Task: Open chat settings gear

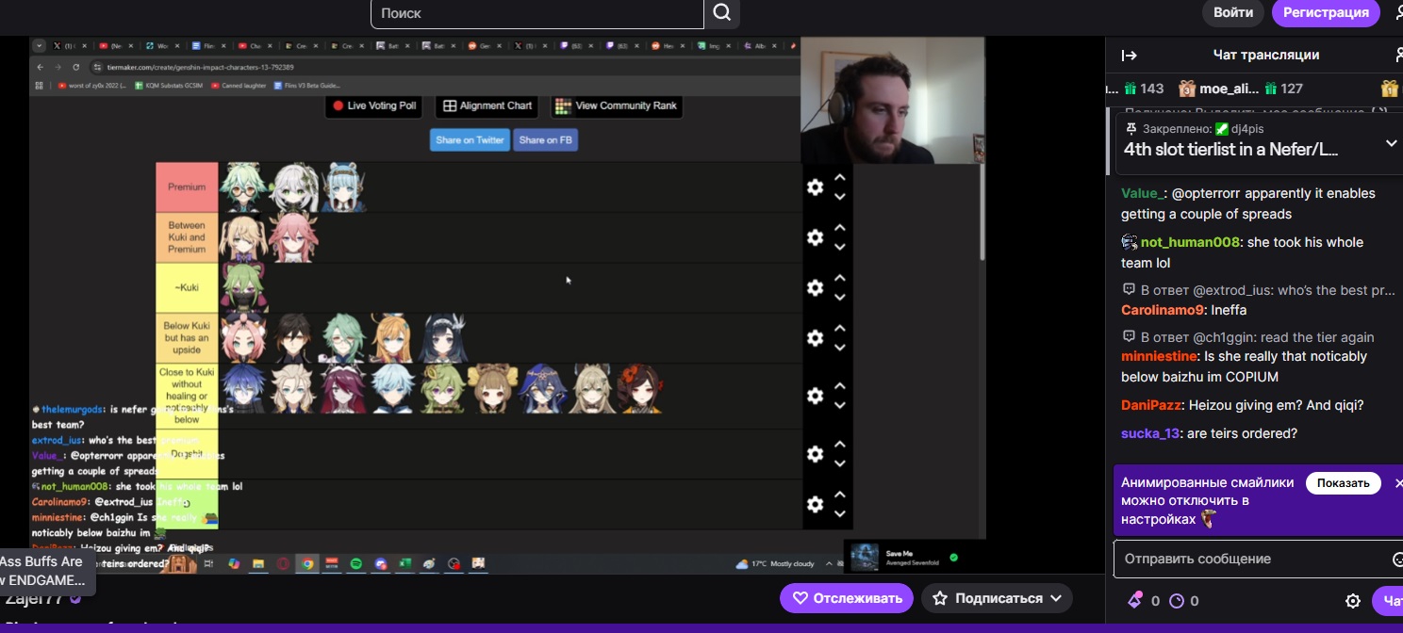Action: point(1353,601)
